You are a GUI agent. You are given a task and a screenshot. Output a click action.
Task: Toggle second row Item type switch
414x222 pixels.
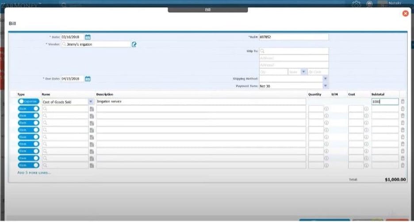tap(28, 109)
